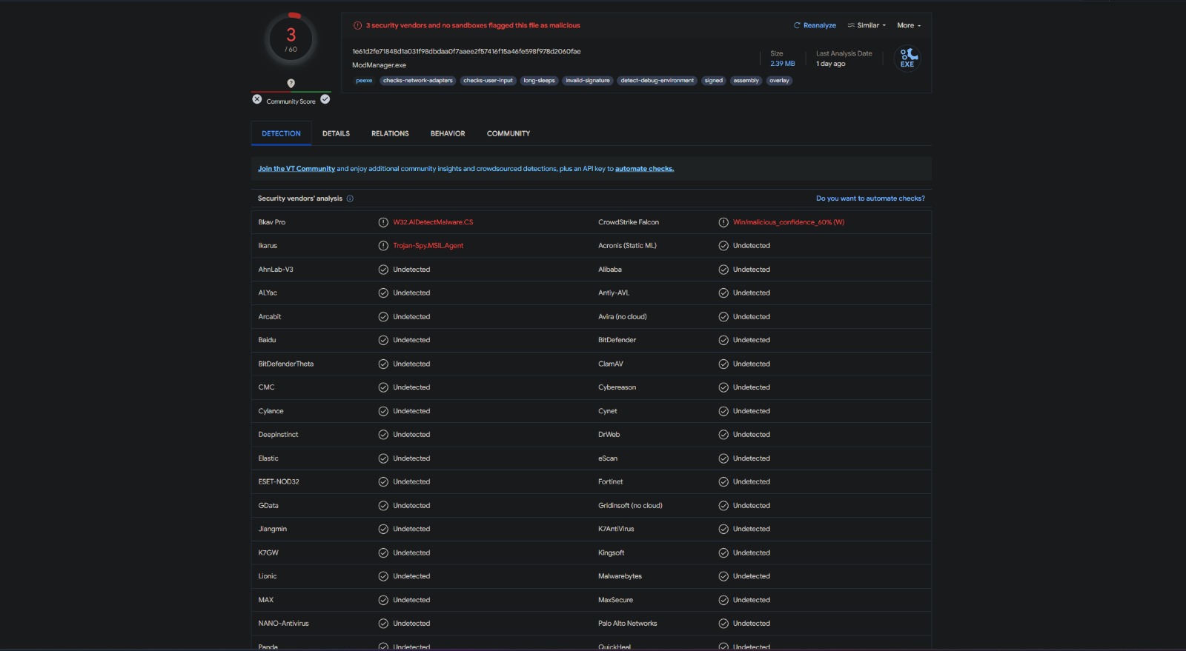Click the 3/60 detection score circle
The height and width of the screenshot is (651, 1186).
tap(291, 39)
